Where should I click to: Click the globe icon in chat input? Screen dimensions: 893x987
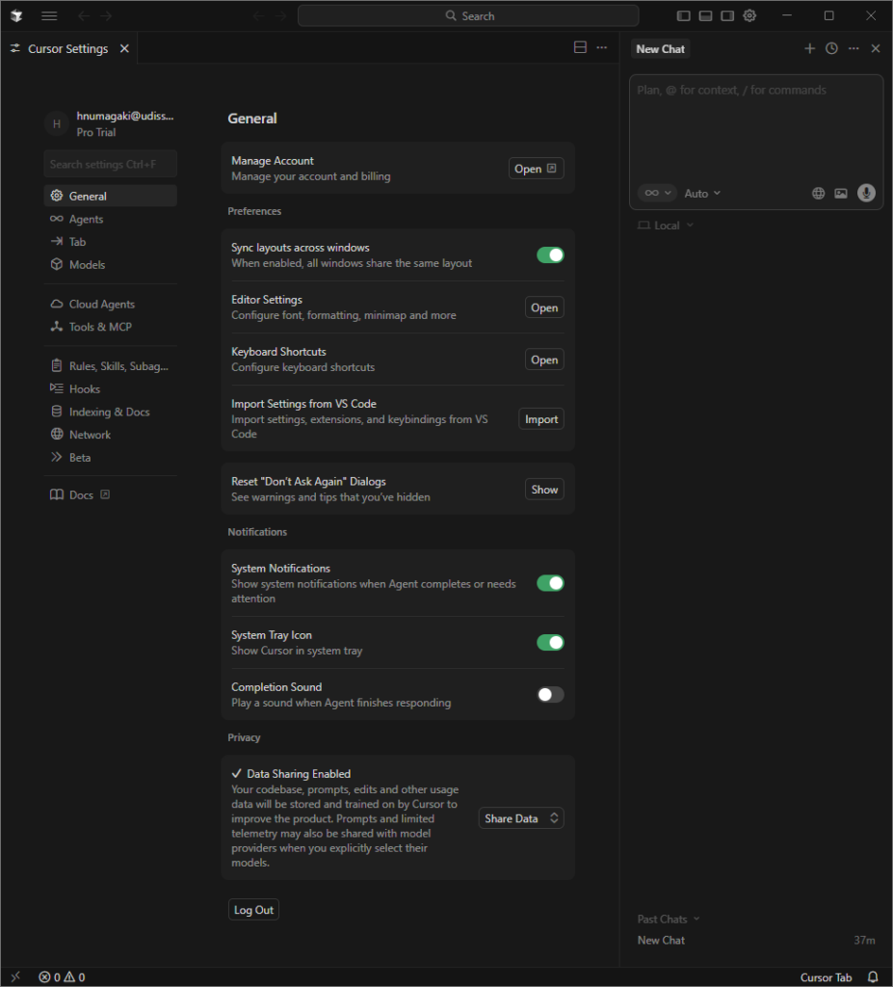(x=818, y=193)
